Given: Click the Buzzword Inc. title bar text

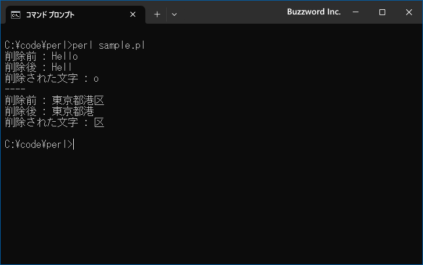Looking at the screenshot, I should [314, 12].
